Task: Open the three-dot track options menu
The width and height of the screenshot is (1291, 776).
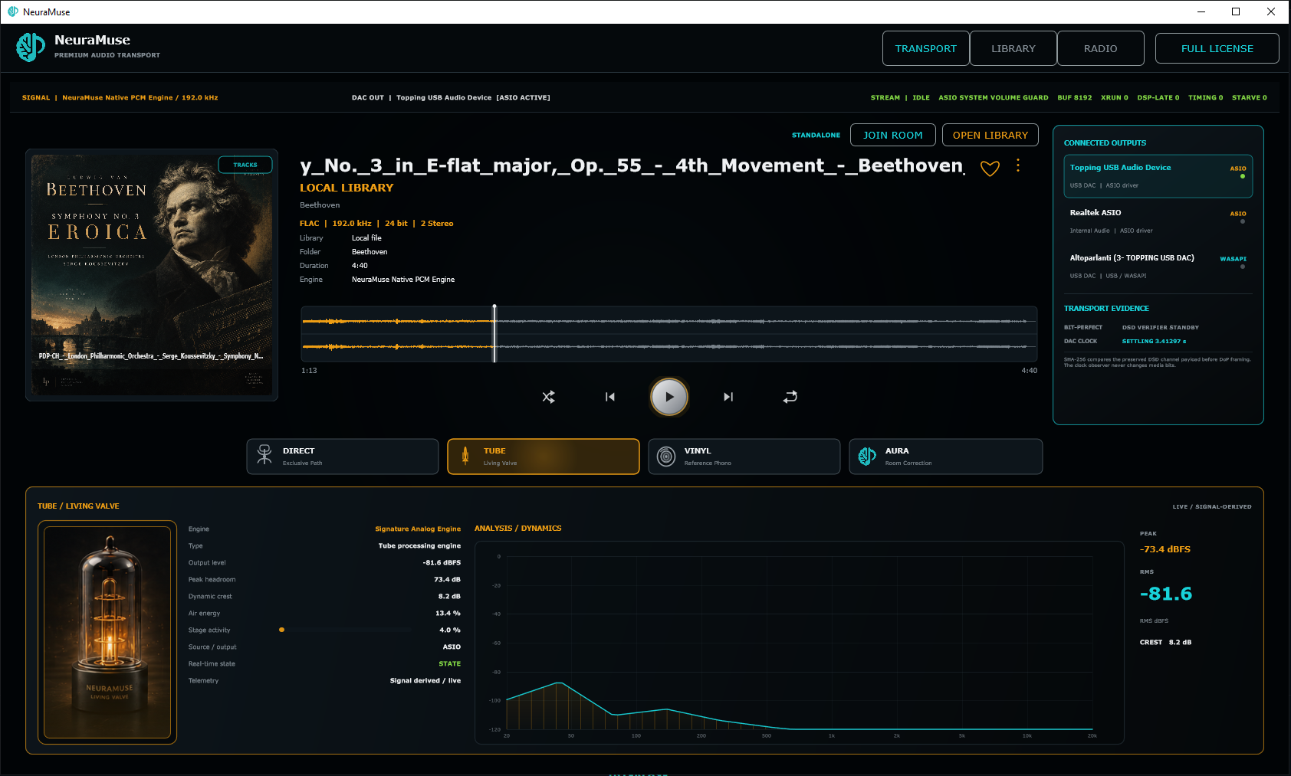Action: coord(1018,165)
